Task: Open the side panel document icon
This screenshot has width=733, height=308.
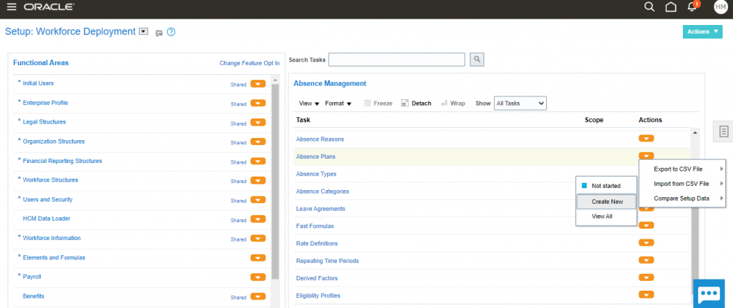Action: pos(724,131)
